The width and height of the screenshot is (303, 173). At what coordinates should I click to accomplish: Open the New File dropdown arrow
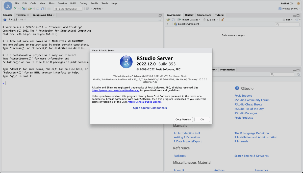tap(19, 9)
